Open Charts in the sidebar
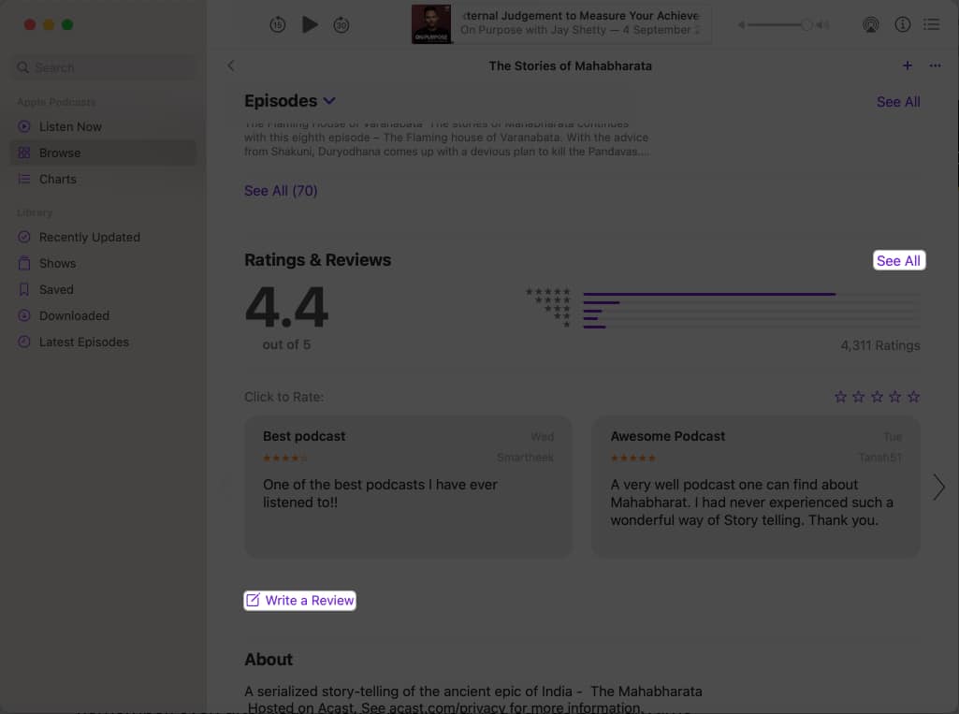This screenshot has height=714, width=959. coord(103,180)
